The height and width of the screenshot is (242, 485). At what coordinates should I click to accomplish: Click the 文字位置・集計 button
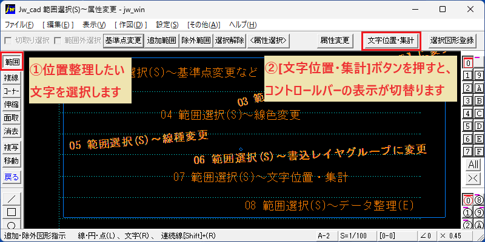[x=390, y=41]
